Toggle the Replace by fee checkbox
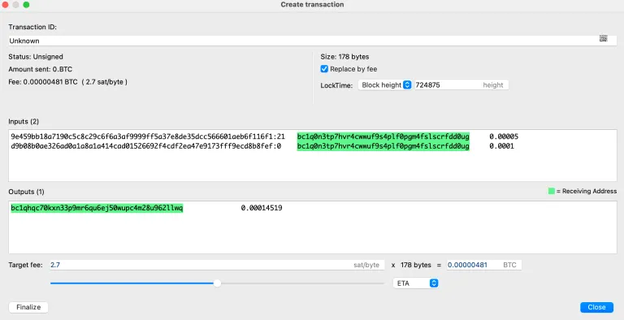 [x=324, y=69]
